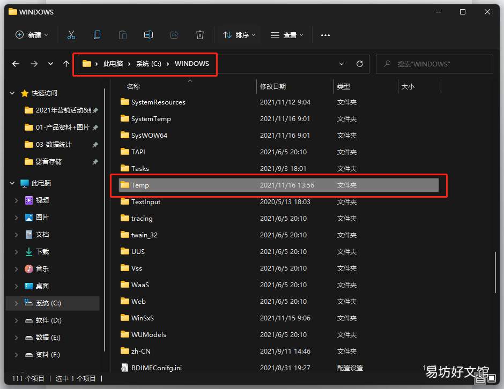
Task: Go forward with the right arrow
Action: pyautogui.click(x=34, y=64)
